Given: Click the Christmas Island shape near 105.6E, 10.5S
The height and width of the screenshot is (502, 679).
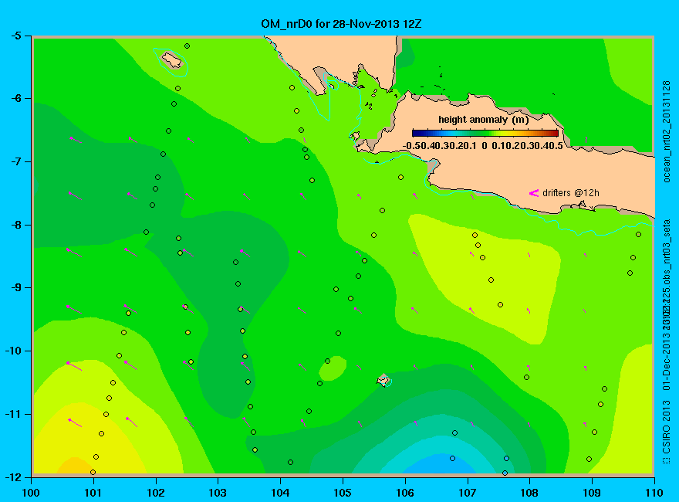Looking at the screenshot, I should tap(383, 381).
